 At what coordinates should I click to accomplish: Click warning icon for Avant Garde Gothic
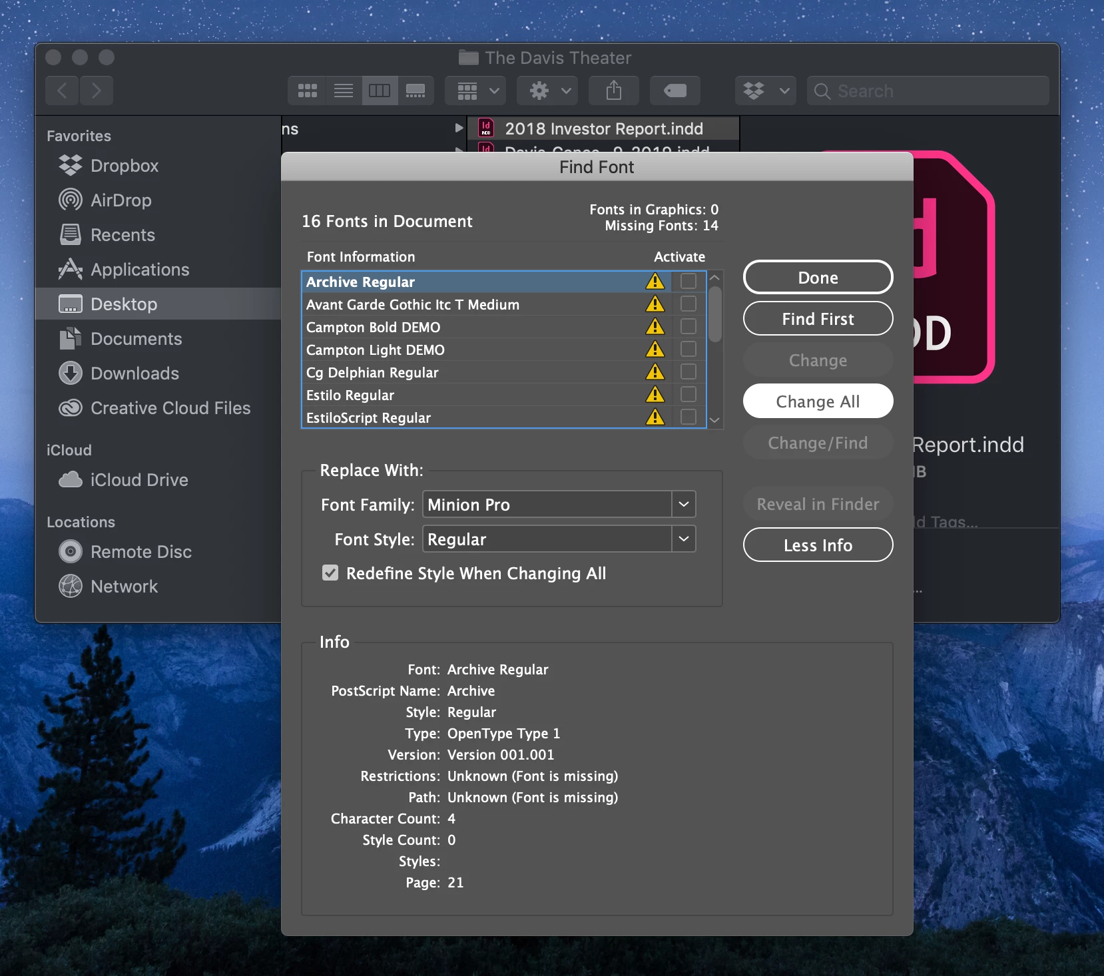point(655,304)
